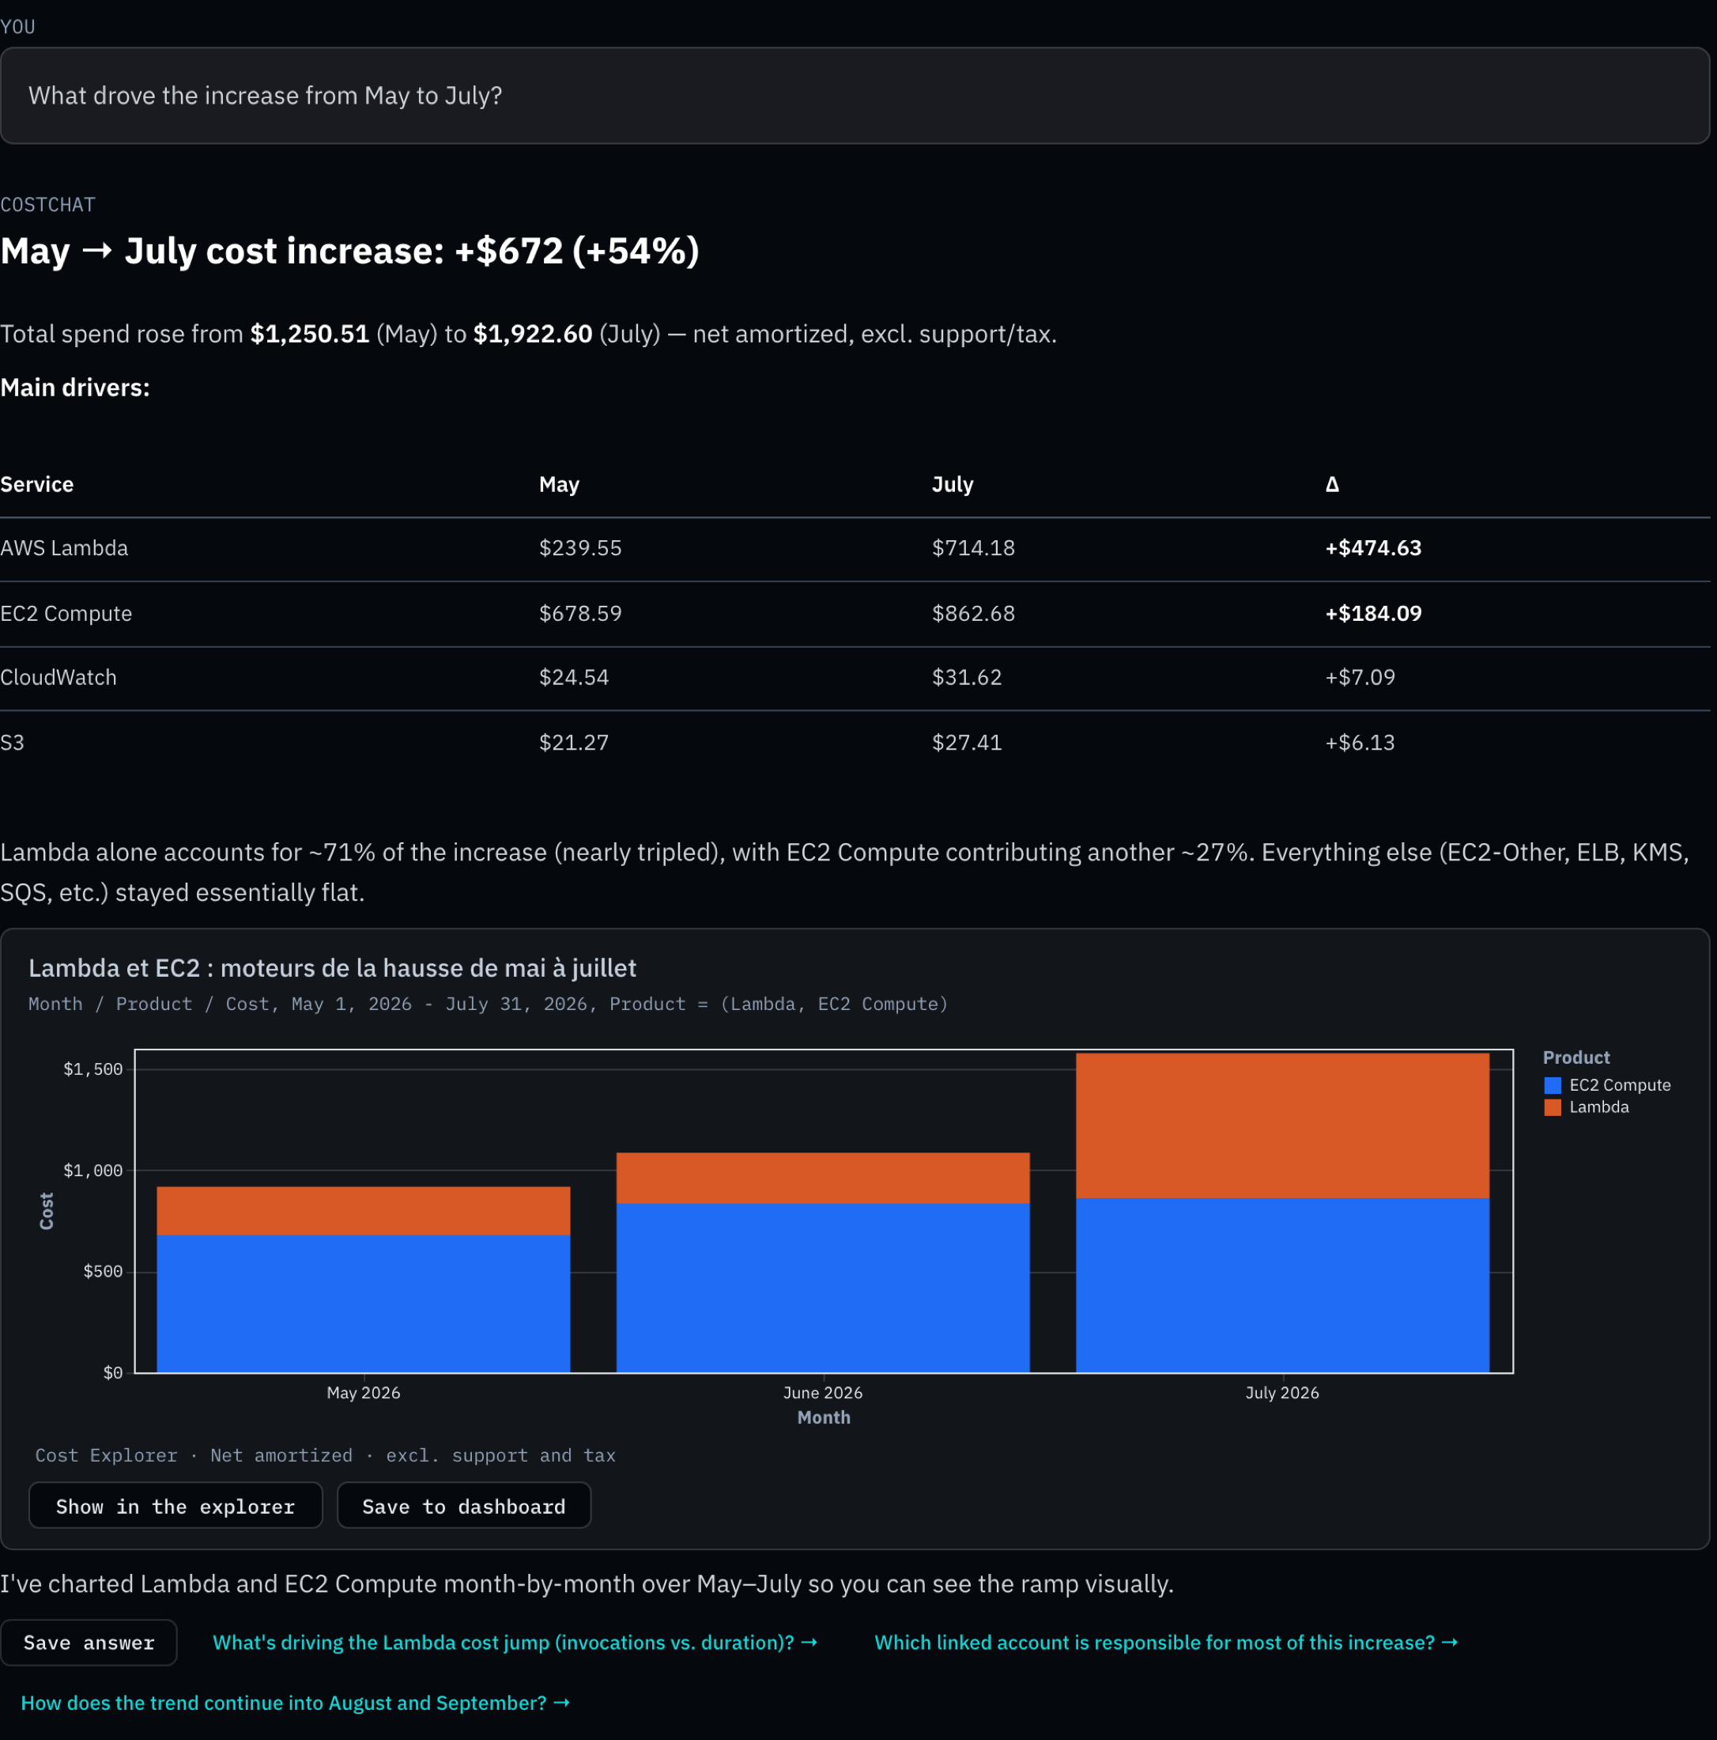Click the 'May' column header
The image size is (1717, 1740).
559,485
